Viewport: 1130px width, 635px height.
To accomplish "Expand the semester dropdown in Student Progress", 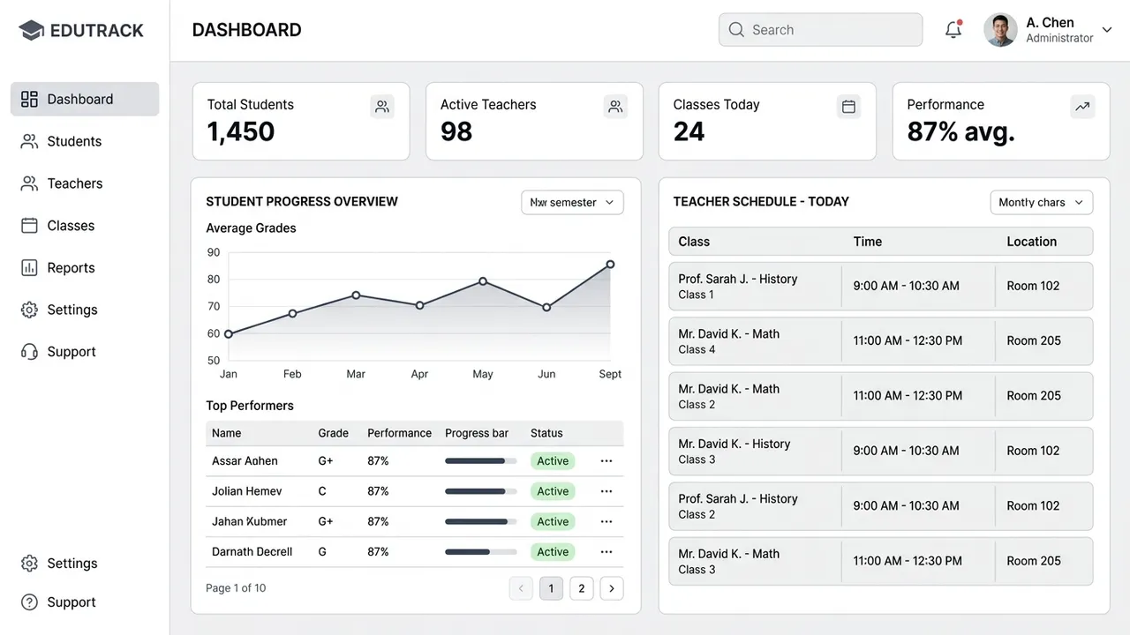I will pos(572,202).
